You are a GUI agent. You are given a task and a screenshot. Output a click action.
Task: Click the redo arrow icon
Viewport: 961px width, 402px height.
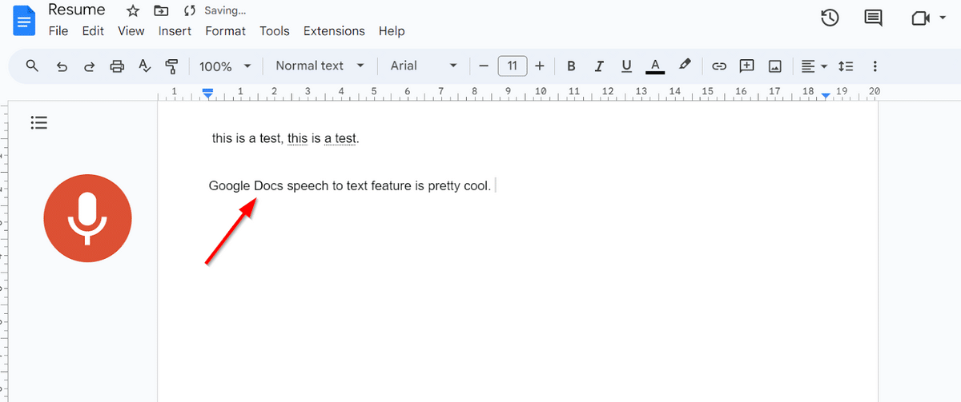[89, 66]
